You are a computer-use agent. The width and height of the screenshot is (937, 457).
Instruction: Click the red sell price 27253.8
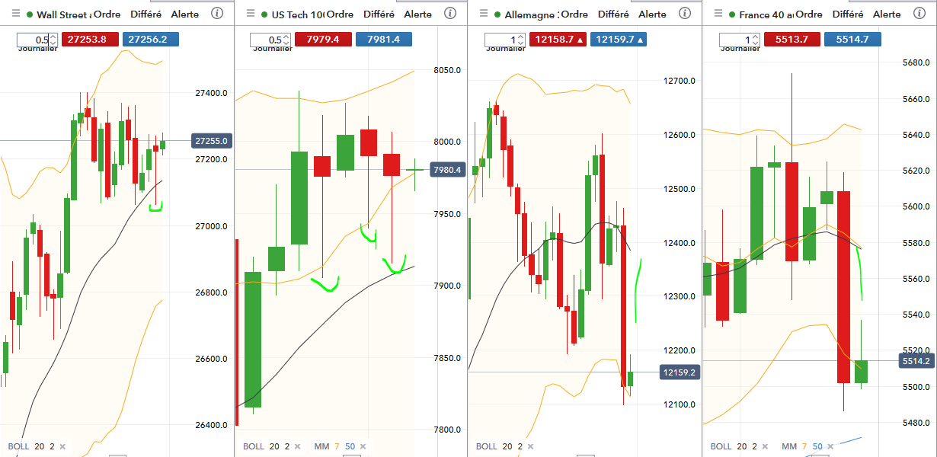91,40
